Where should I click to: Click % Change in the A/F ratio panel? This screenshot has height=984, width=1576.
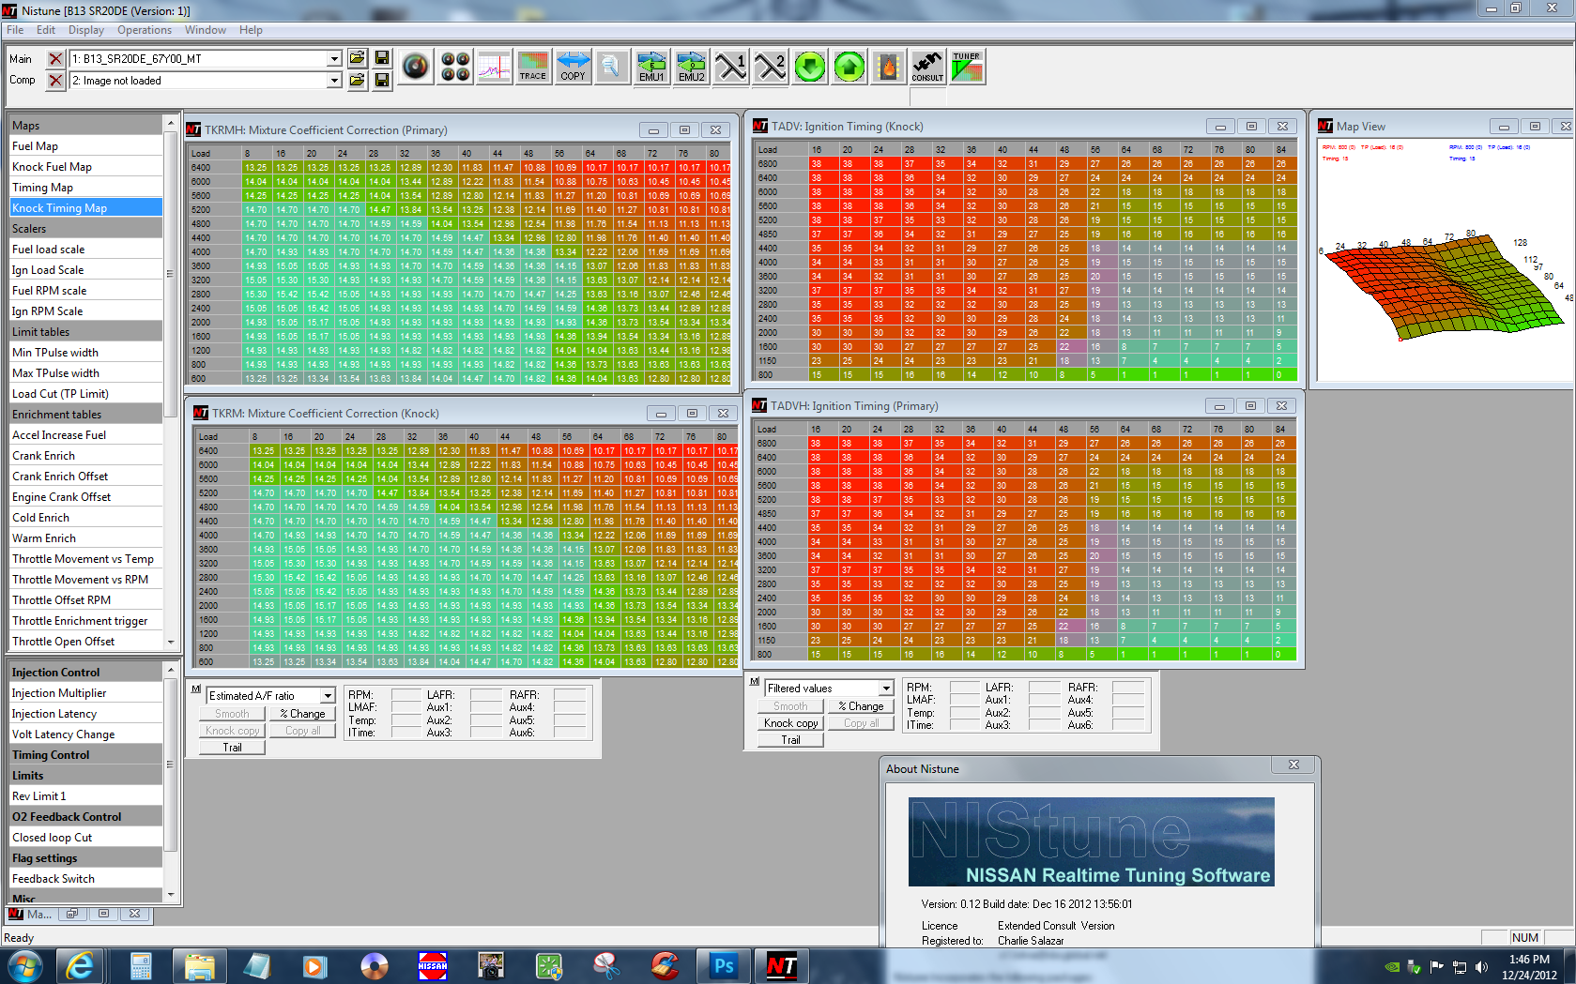pos(302,714)
